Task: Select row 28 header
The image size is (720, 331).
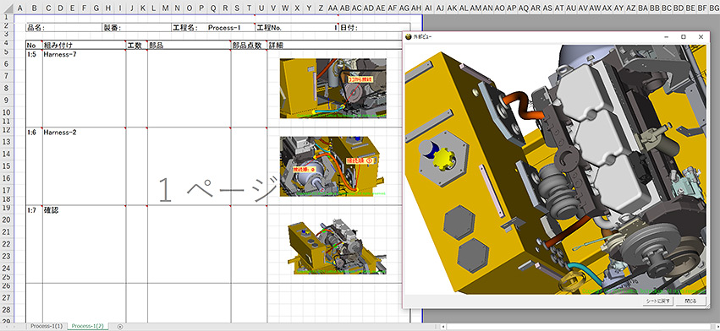Action: tap(7, 311)
